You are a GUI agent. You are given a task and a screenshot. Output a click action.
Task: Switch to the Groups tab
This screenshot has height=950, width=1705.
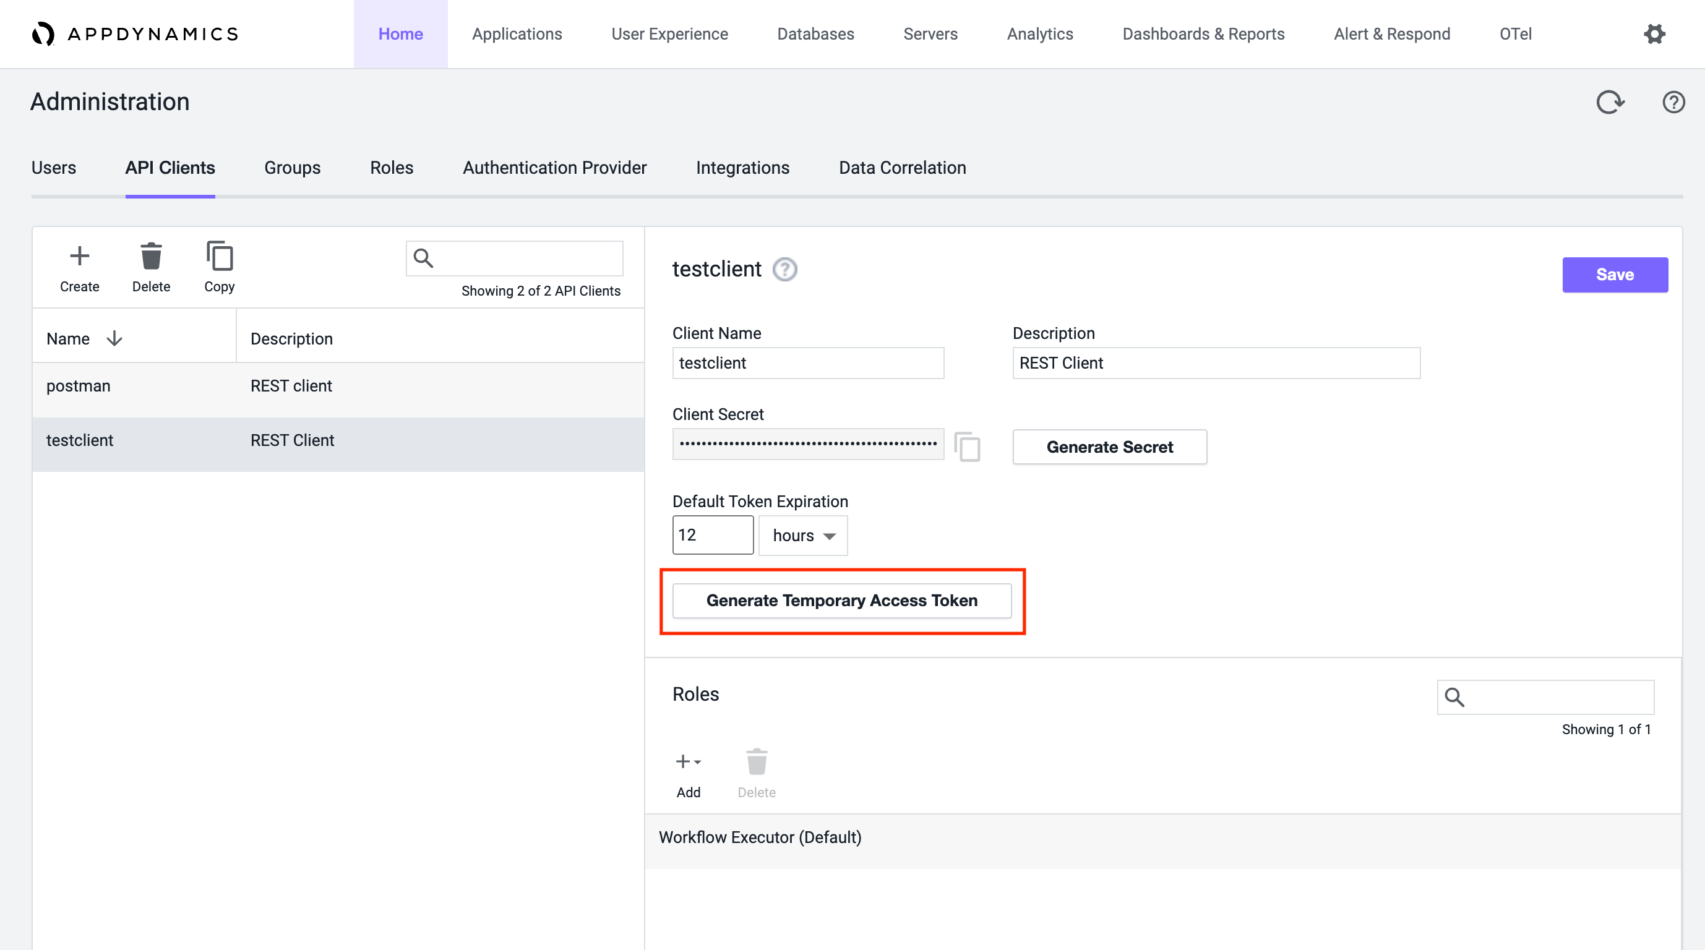293,168
